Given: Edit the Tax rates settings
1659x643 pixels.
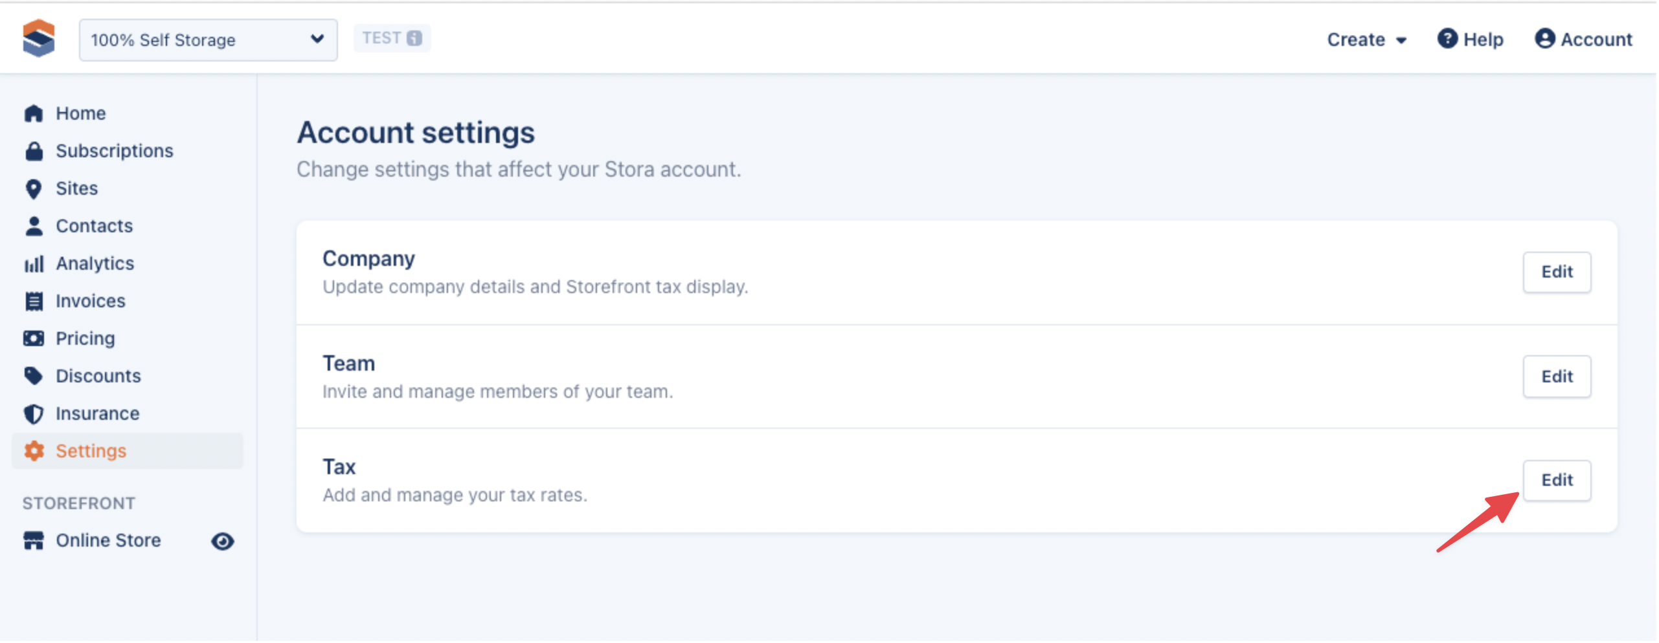Looking at the screenshot, I should tap(1556, 481).
